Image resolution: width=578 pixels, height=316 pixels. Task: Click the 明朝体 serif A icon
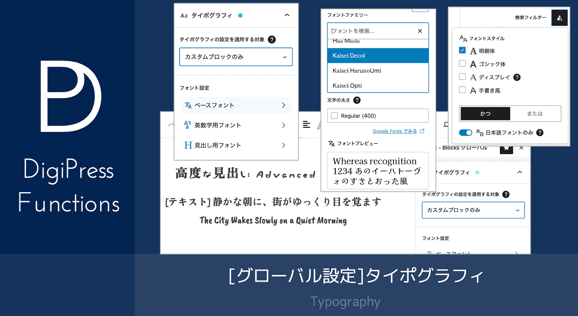pos(473,51)
